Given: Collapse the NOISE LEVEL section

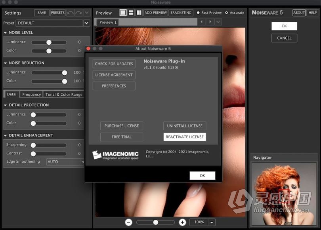Looking at the screenshot, I should point(5,33).
